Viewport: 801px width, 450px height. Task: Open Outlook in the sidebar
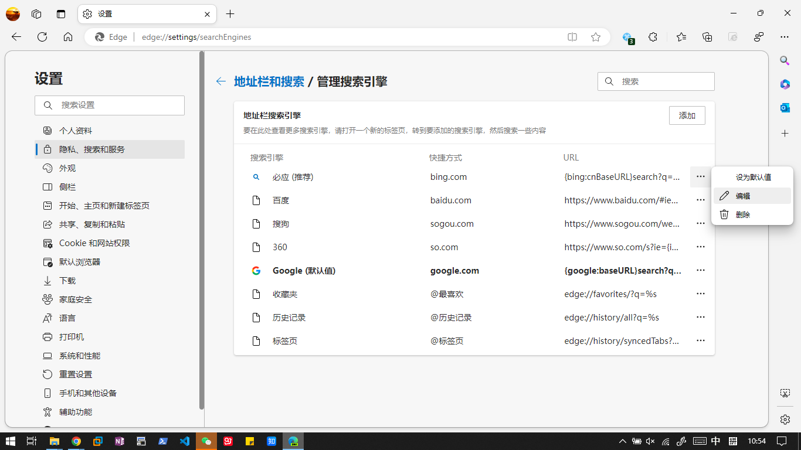click(x=785, y=108)
